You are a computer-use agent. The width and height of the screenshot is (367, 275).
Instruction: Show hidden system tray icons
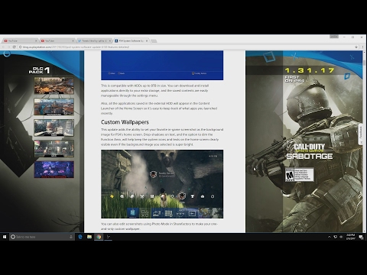(x=329, y=237)
